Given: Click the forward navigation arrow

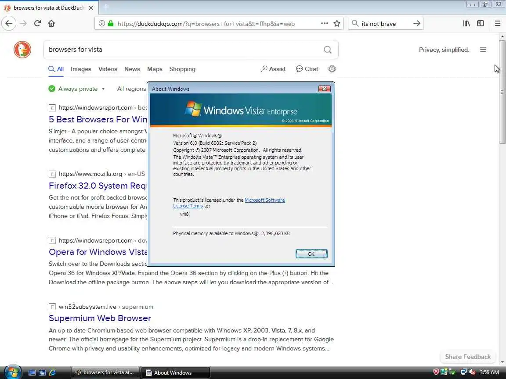Looking at the screenshot, I should click(x=23, y=23).
